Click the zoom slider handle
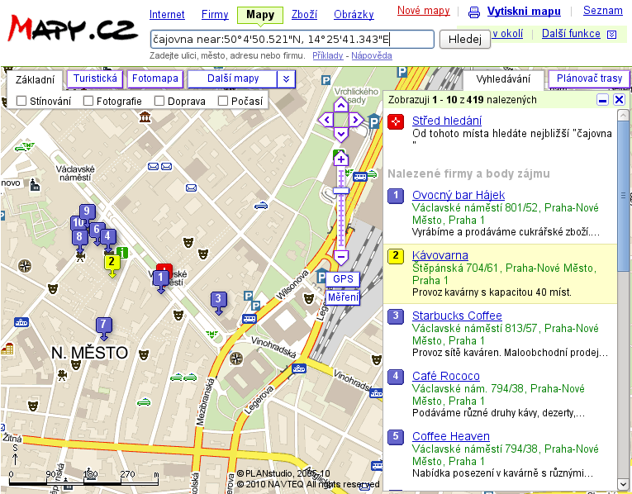Image resolution: width=632 pixels, height=494 pixels. 341,191
